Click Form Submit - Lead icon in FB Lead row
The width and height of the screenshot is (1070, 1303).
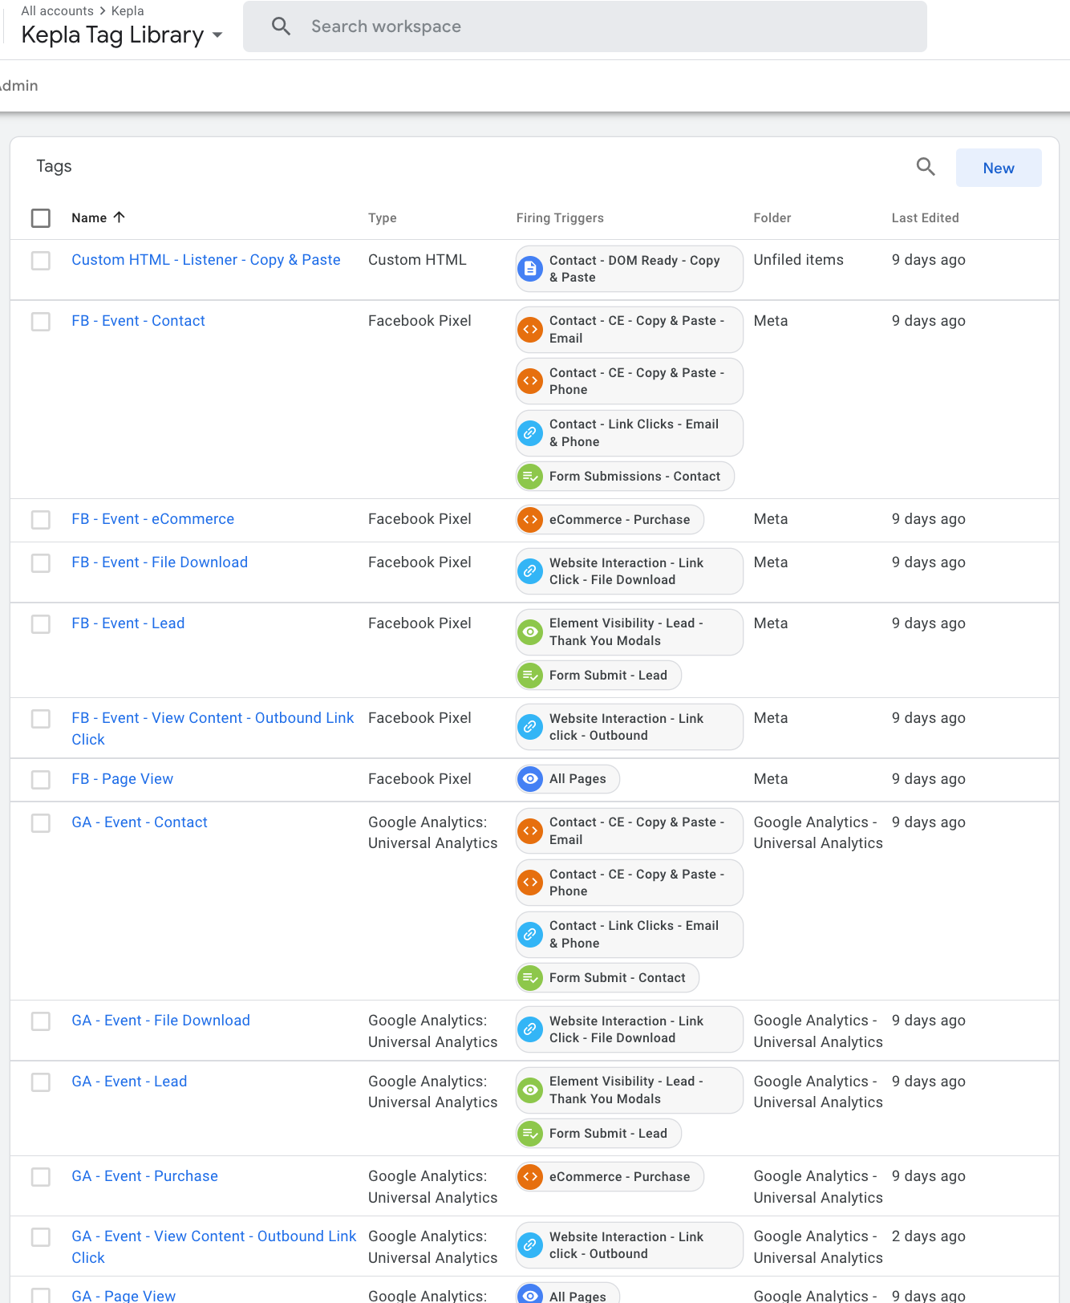coord(530,676)
